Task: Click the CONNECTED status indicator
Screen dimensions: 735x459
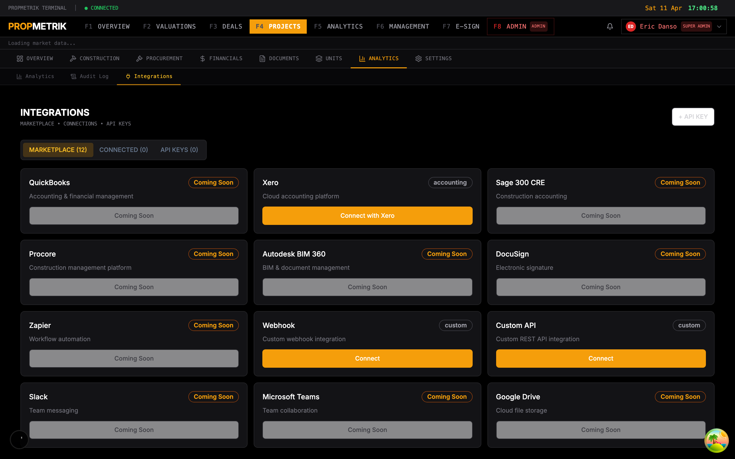Action: coord(101,8)
